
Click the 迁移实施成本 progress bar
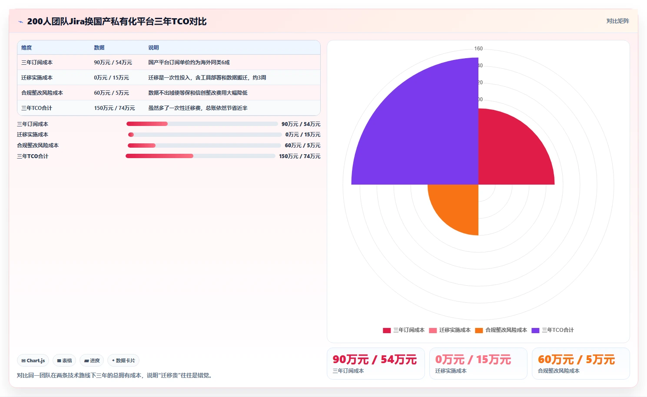click(205, 135)
